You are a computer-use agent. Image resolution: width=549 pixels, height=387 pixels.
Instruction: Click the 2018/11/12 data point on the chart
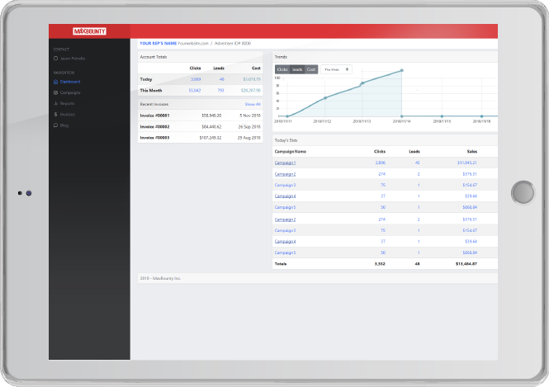click(x=324, y=98)
